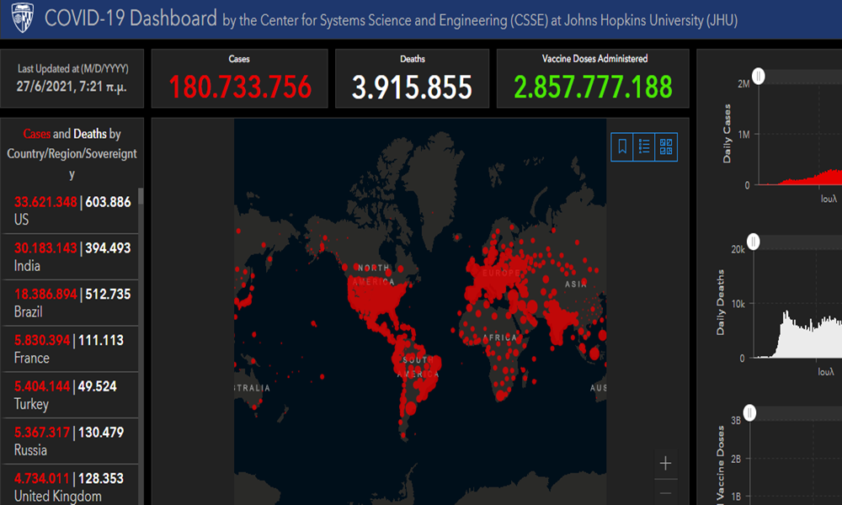Click the total Deaths count panel
Screen dimensions: 842x505
412,78
